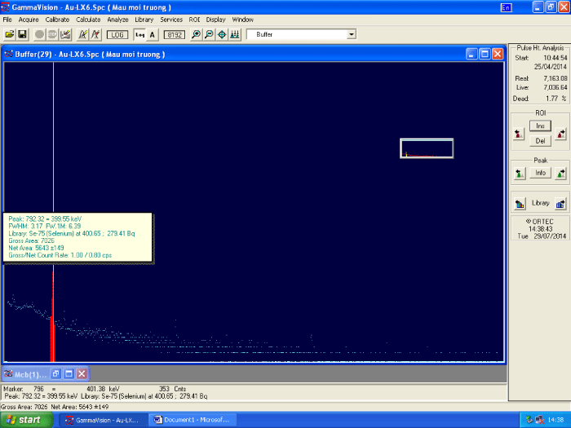Image resolution: width=571 pixels, height=428 pixels.
Task: Open the Calculate menu
Action: [x=88, y=20]
